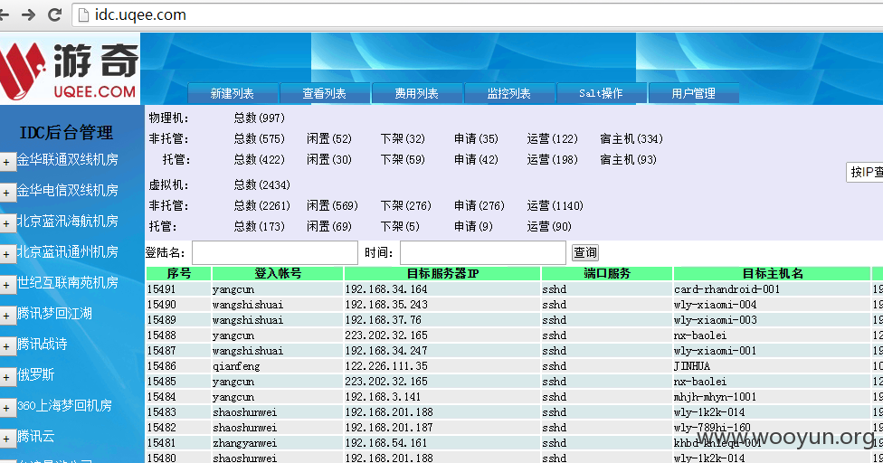Select 360上海梦回机房 in sidebar
Screen dimensions: 883x463
[65, 405]
